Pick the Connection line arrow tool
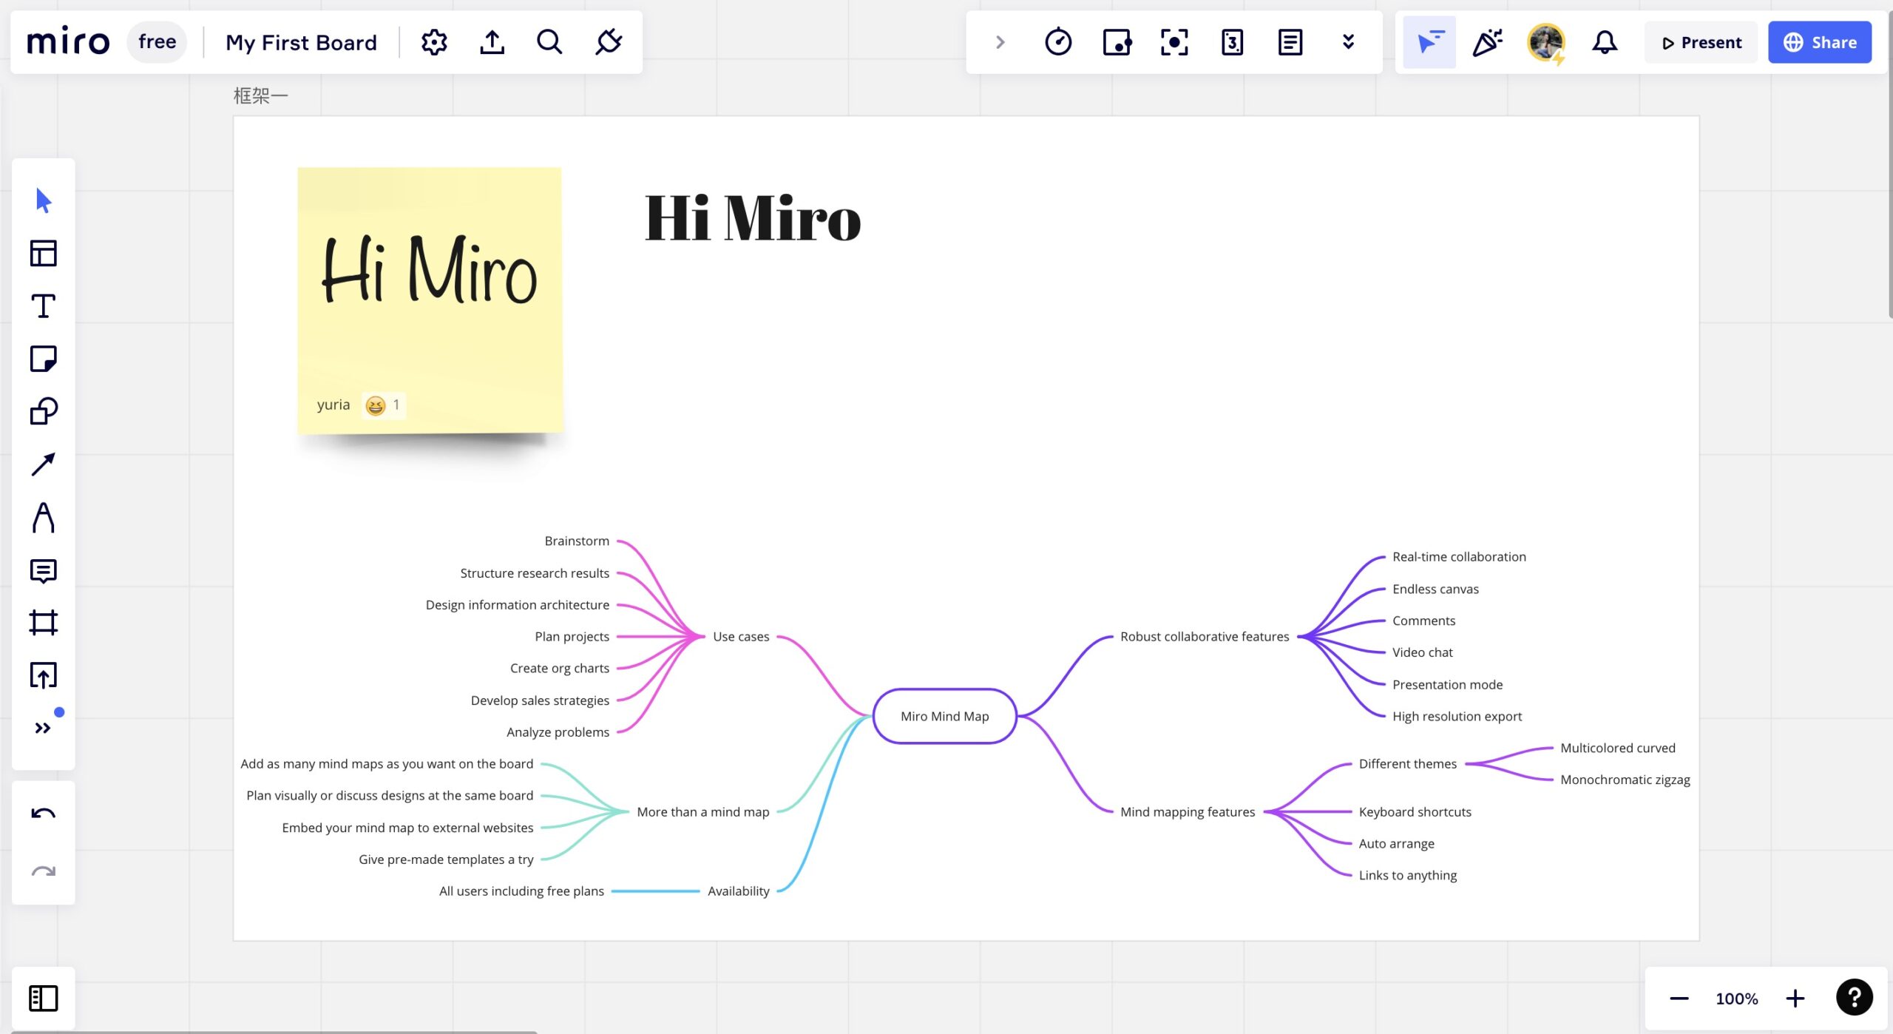Screen dimensions: 1893x1034 coord(43,464)
